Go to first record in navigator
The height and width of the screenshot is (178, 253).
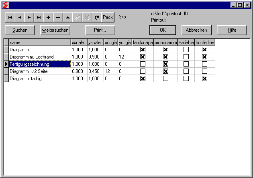[10, 17]
